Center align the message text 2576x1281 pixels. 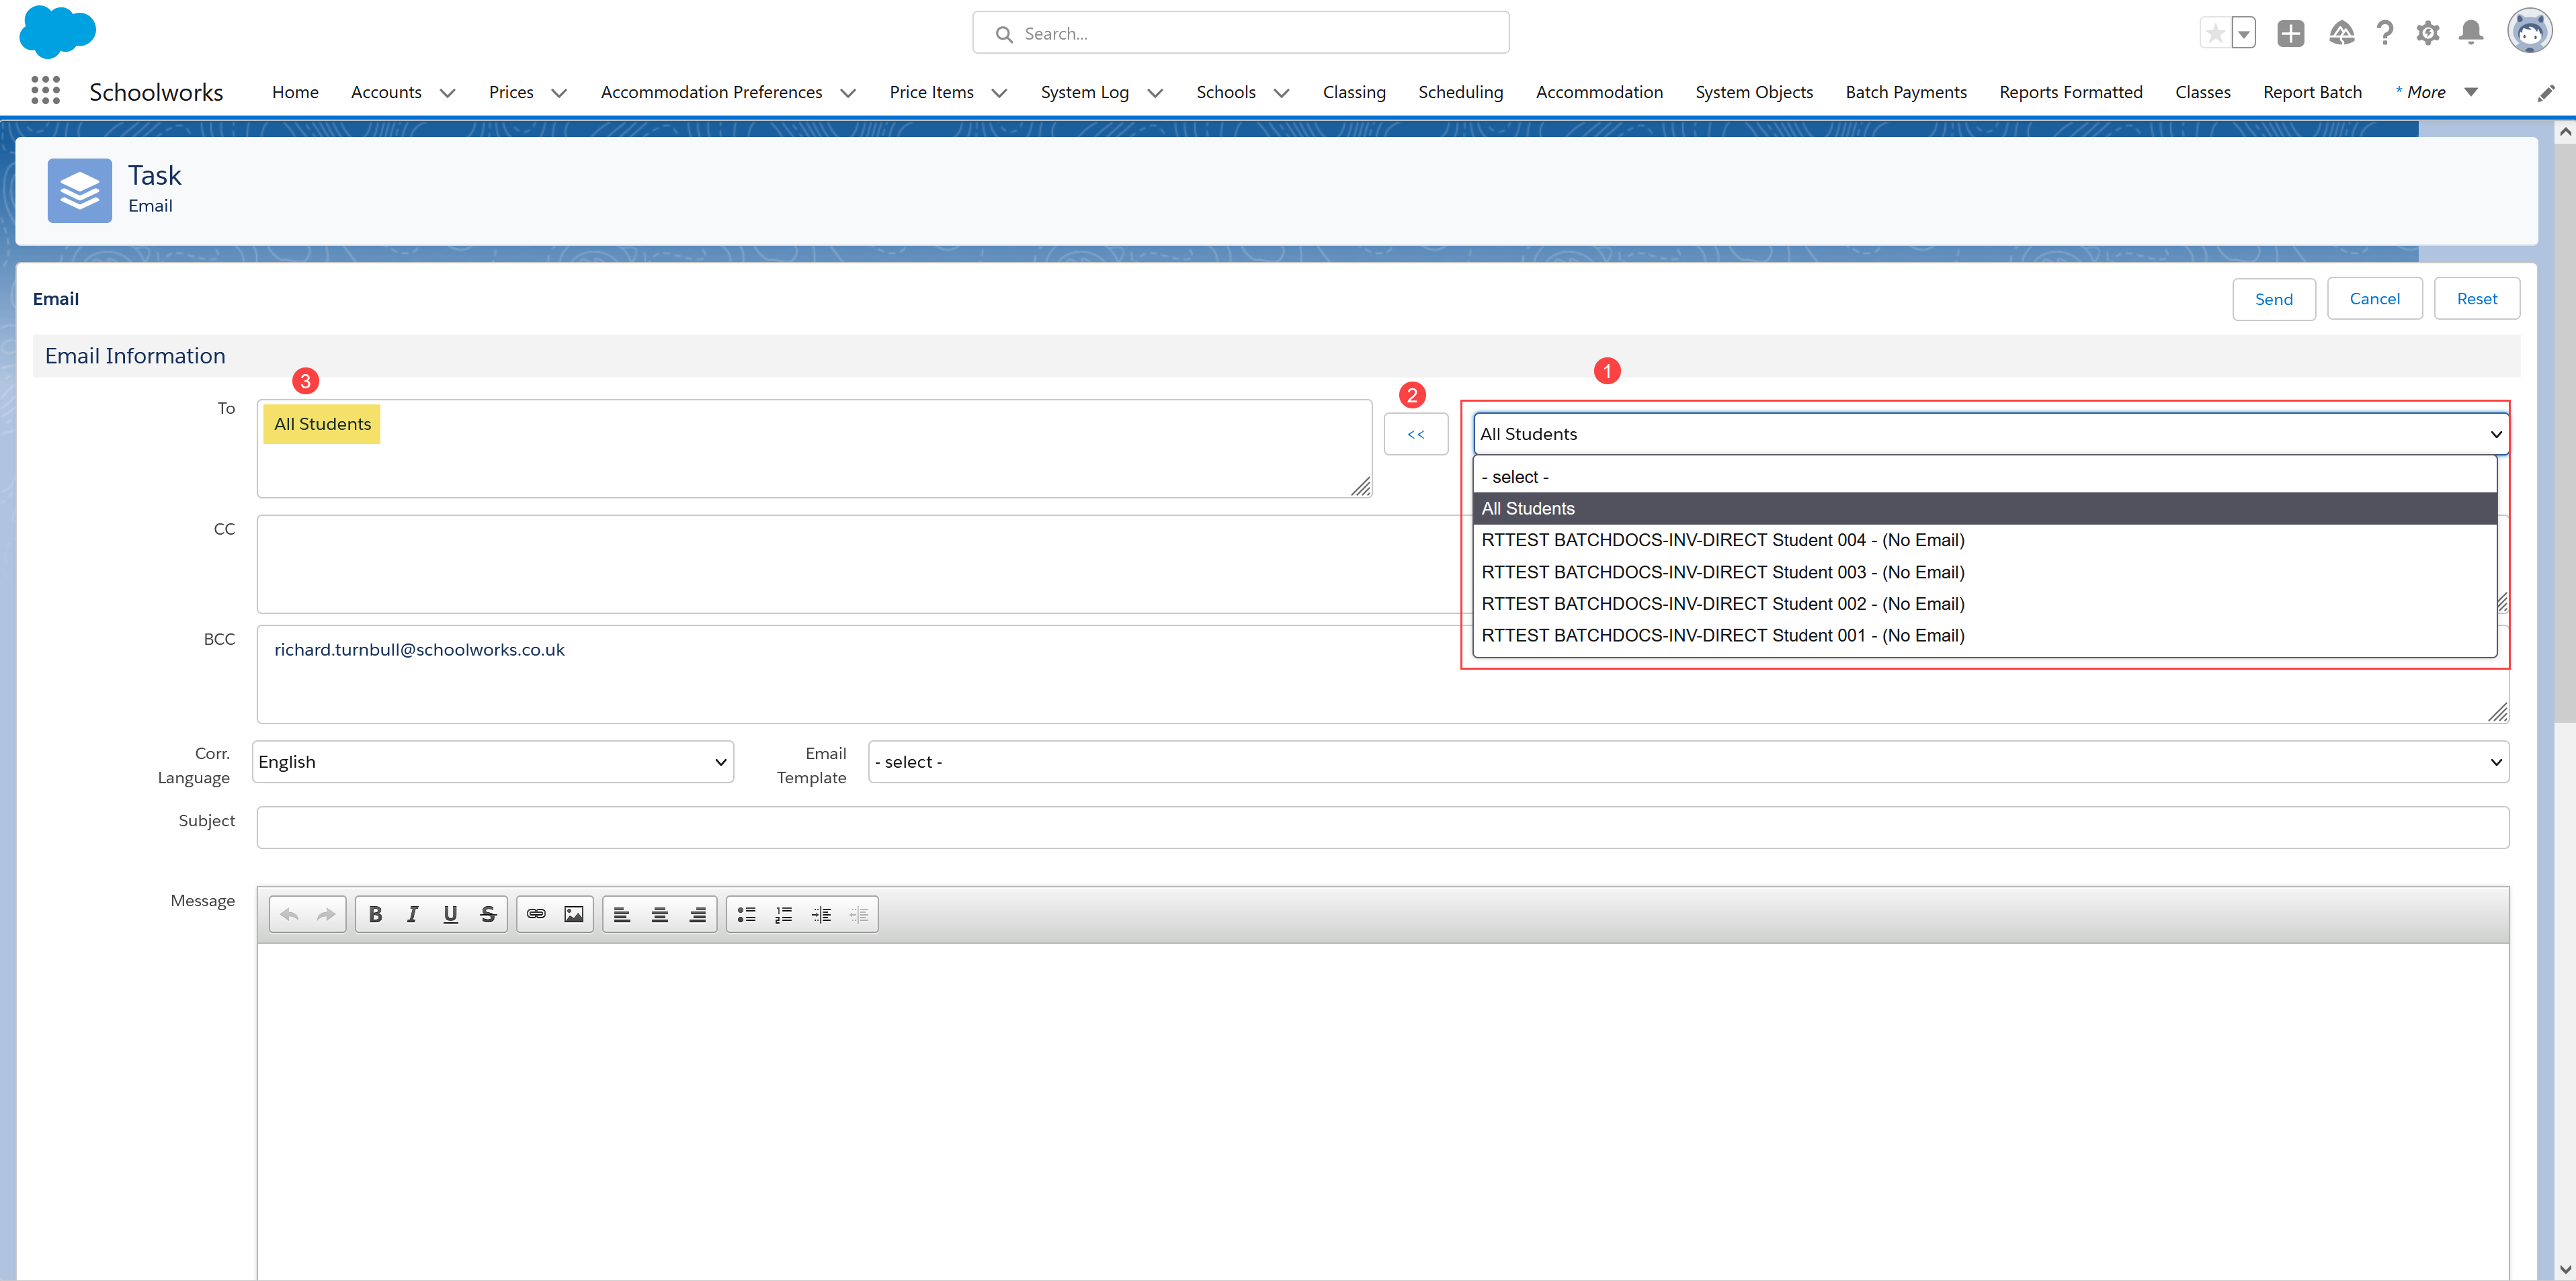click(x=660, y=914)
